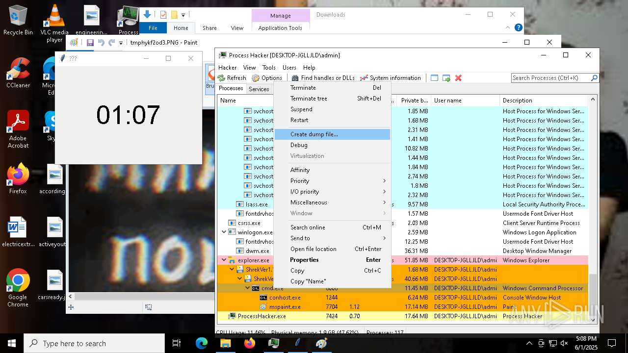Open Recycle Bin desktop icon
This screenshot has height=353, width=628.
[18, 20]
